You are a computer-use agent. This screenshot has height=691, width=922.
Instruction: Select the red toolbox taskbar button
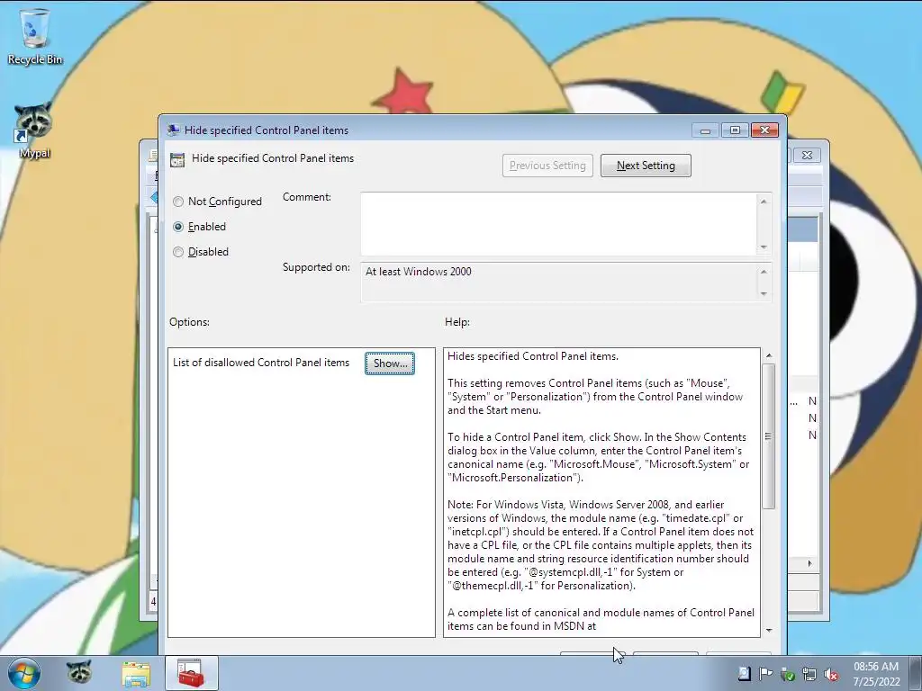(x=191, y=673)
